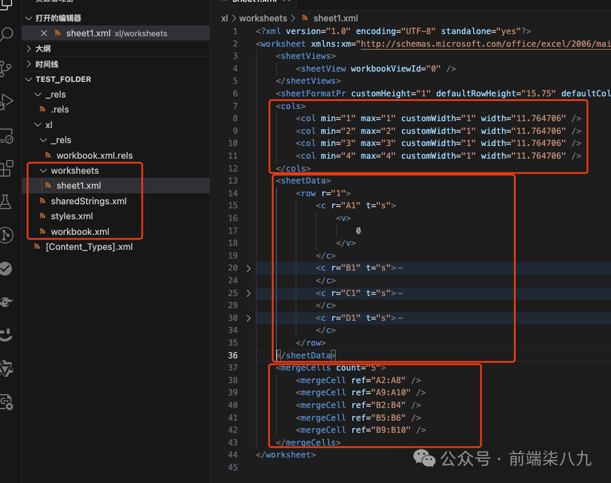
Task: Unfold the C1 cell block at line 25
Action: pyautogui.click(x=248, y=293)
